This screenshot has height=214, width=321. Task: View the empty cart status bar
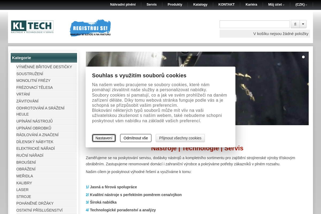(265, 34)
